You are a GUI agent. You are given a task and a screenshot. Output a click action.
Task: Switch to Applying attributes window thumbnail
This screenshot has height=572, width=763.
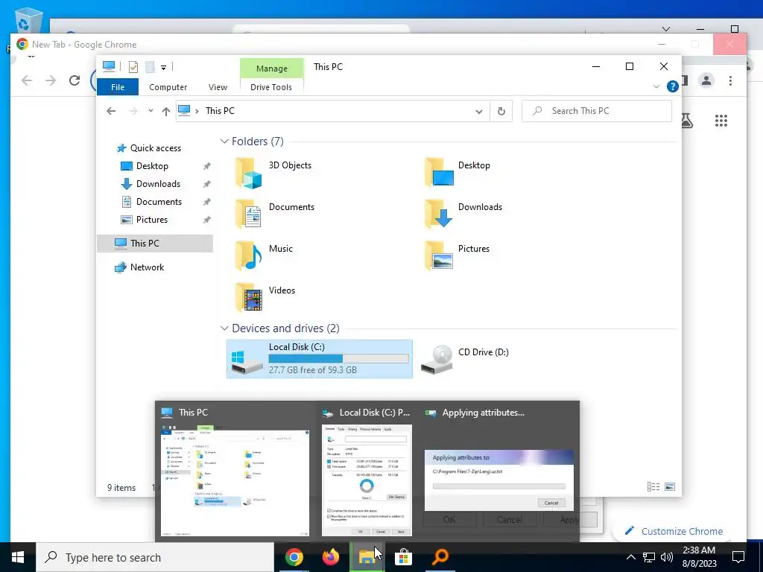coord(498,471)
